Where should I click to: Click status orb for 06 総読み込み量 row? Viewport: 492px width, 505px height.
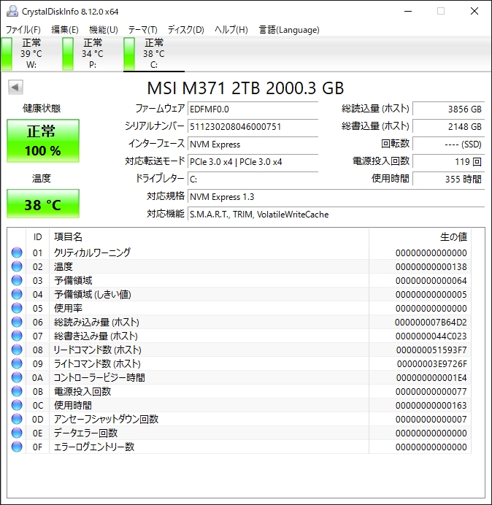coord(17,322)
